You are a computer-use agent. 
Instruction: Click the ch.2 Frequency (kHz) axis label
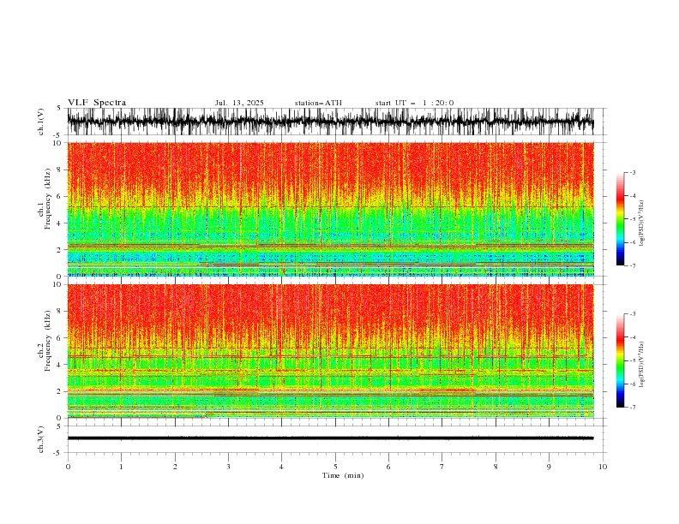[x=45, y=340]
